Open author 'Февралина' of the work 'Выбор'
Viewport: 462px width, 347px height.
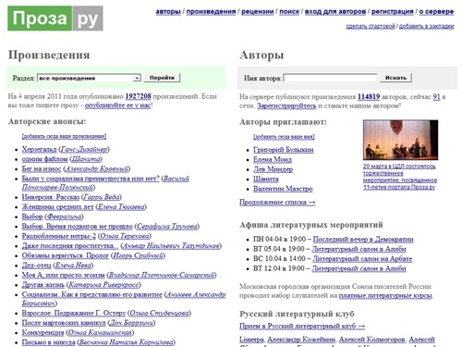[64, 217]
